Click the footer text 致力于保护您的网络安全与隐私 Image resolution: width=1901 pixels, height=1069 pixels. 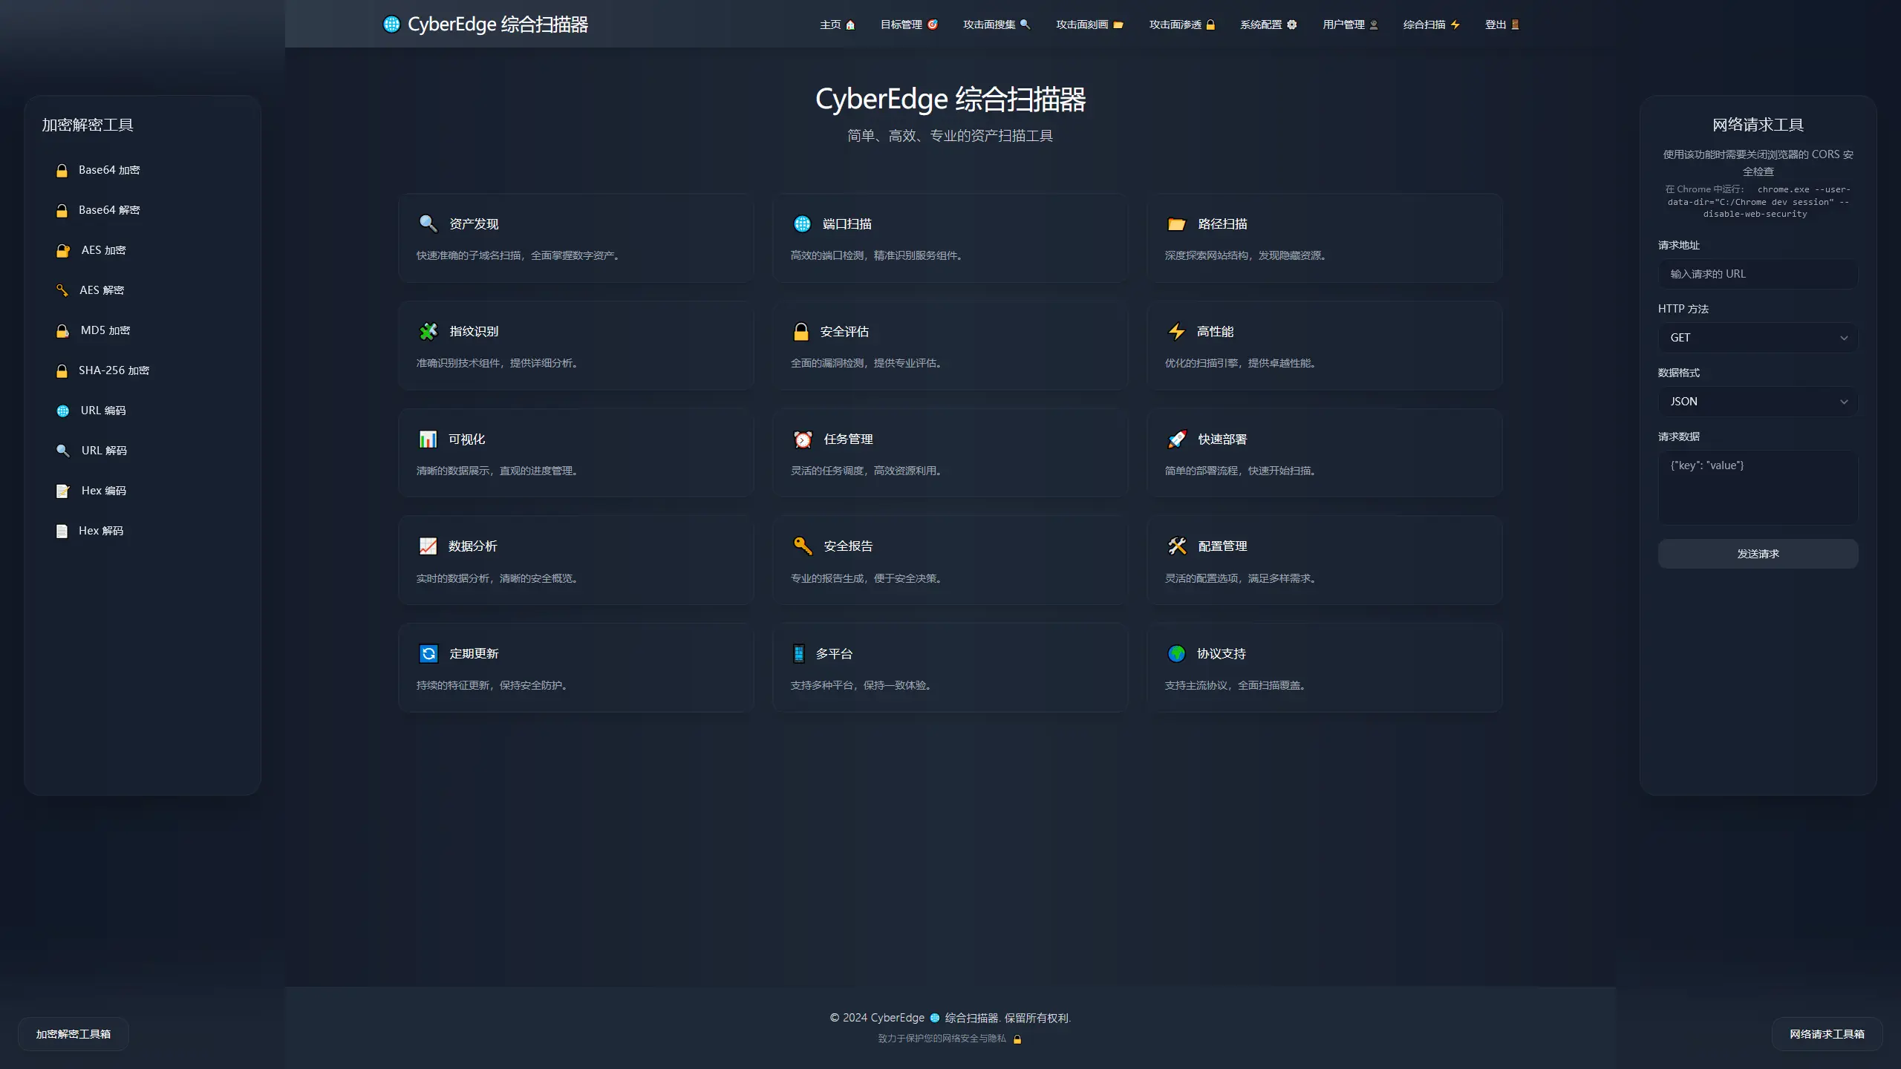tap(942, 1039)
